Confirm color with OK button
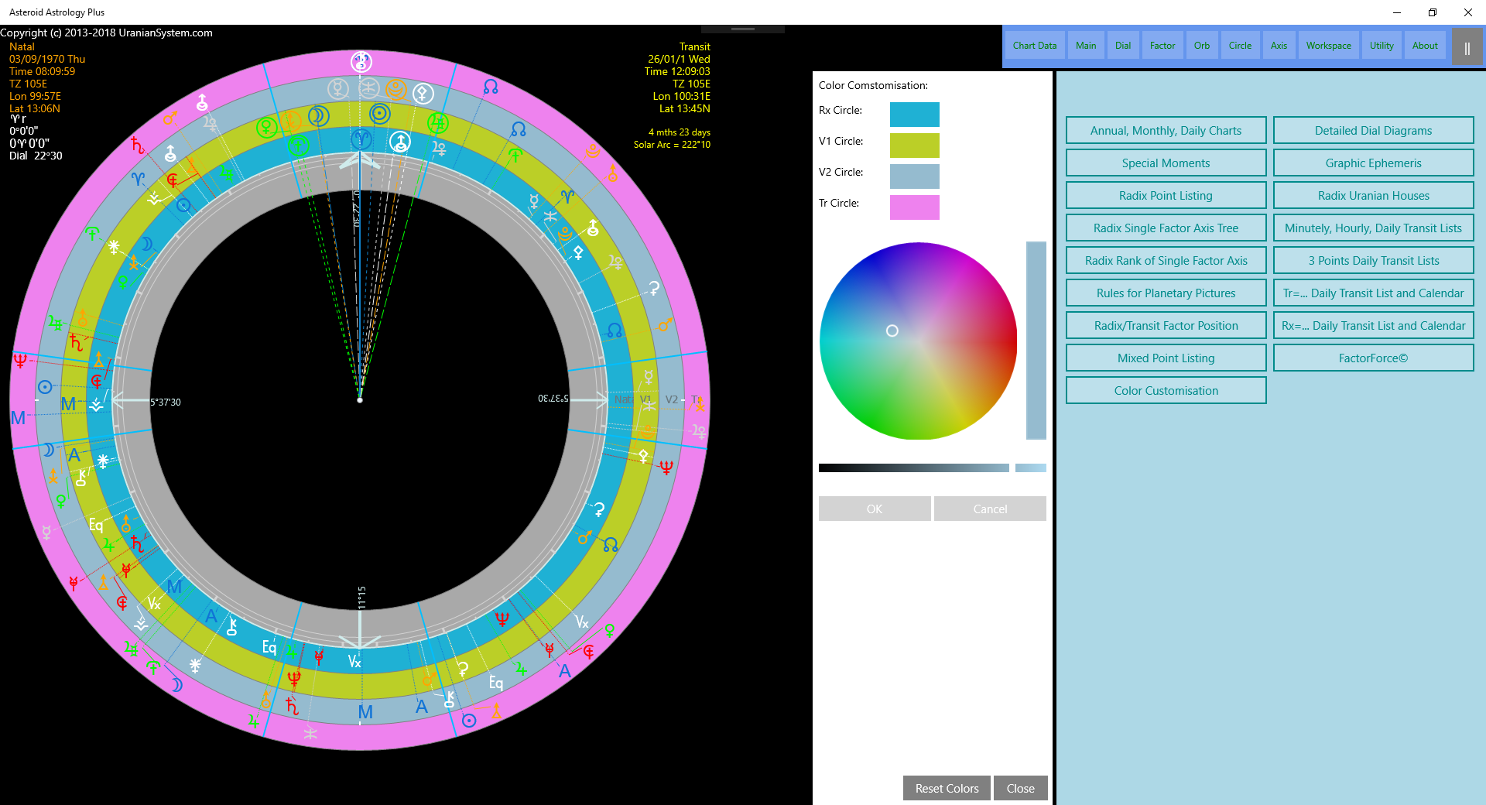Image resolution: width=1486 pixels, height=805 pixels. (x=875, y=509)
